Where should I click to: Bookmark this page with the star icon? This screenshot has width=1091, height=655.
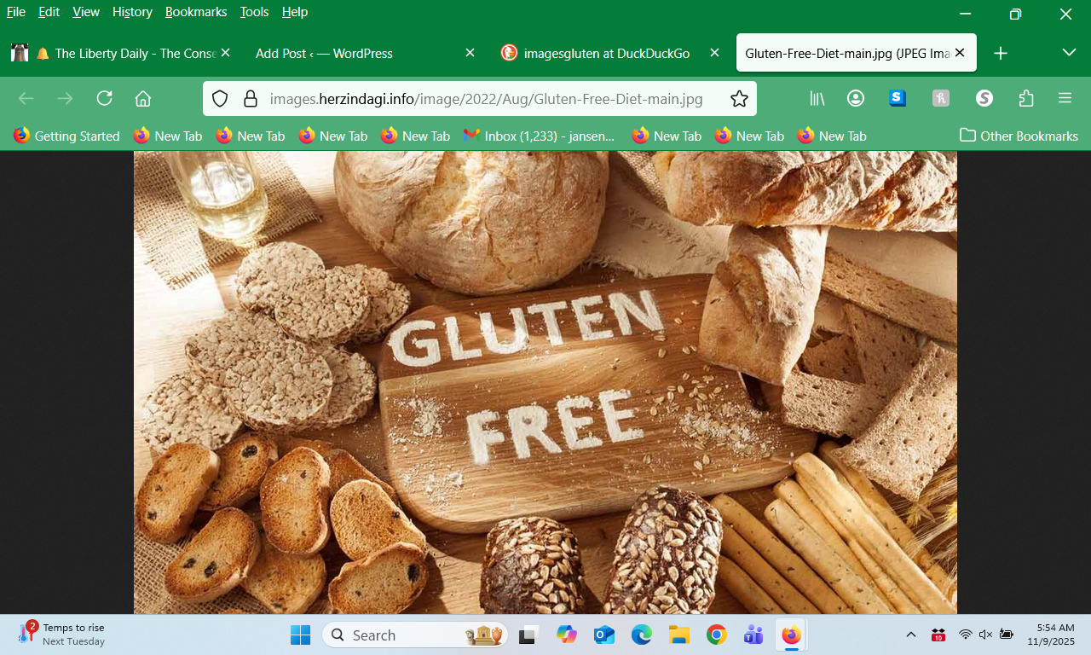(739, 99)
